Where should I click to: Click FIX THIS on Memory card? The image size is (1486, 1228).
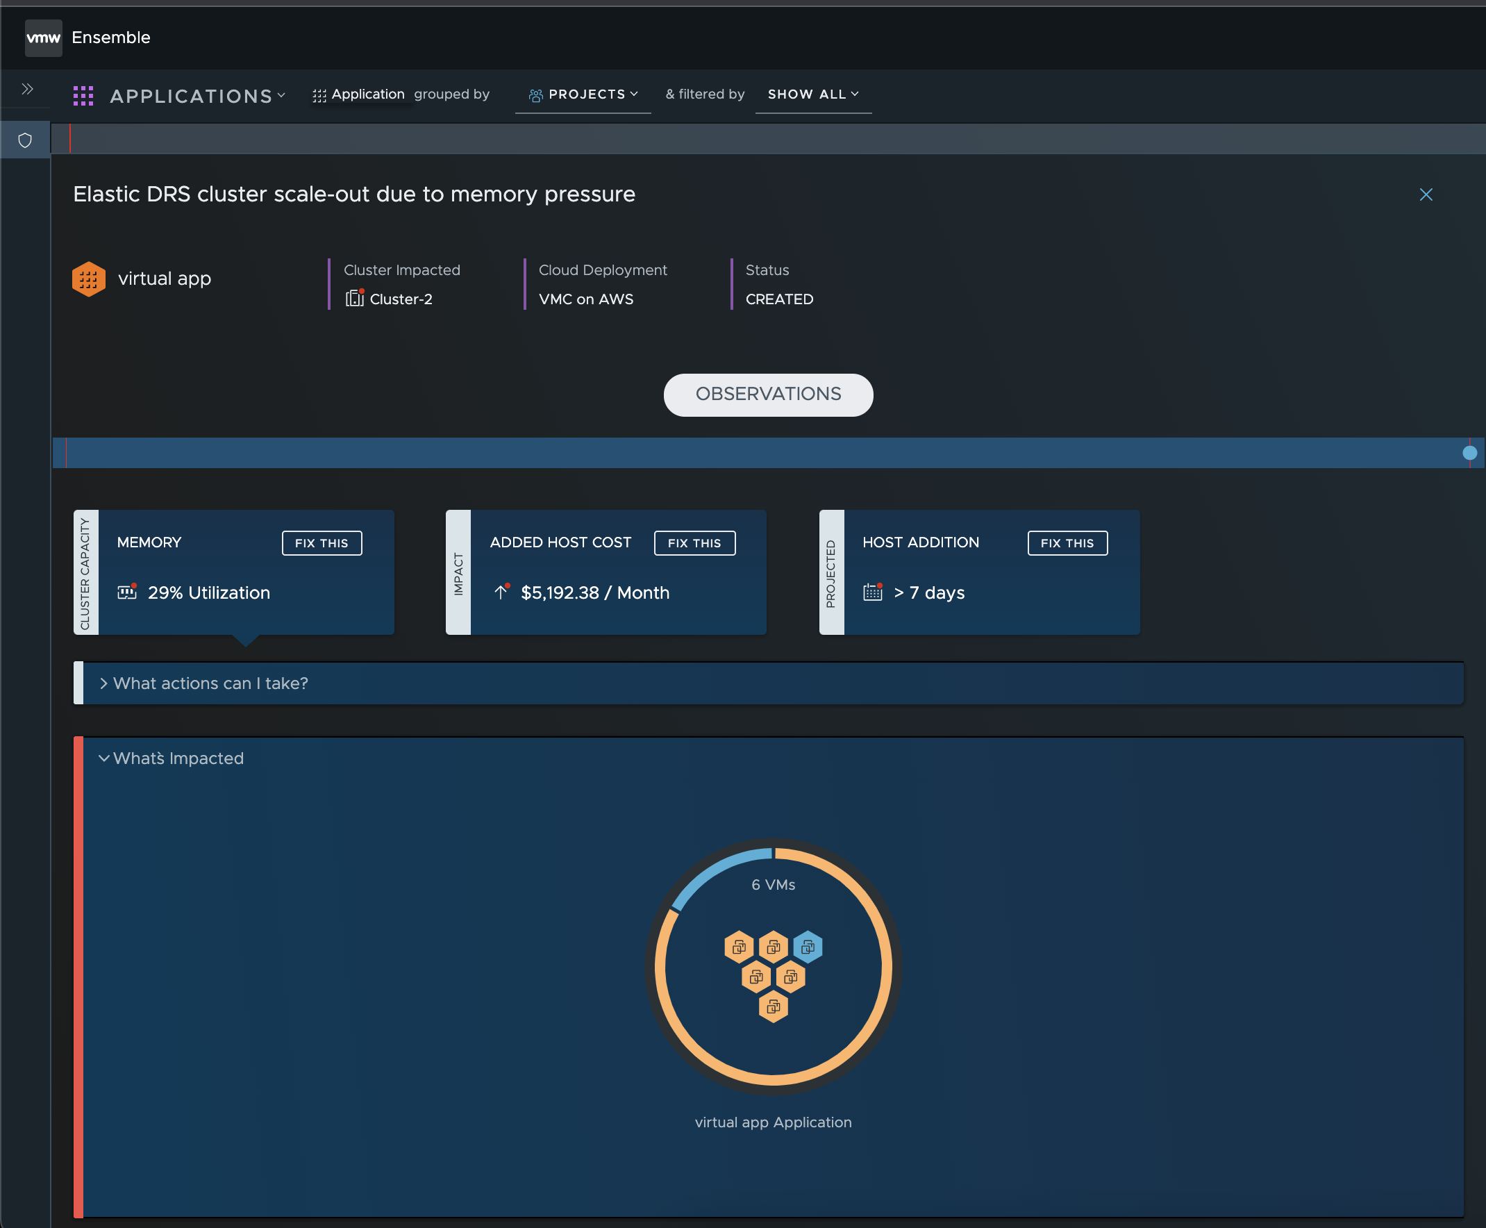coord(322,543)
